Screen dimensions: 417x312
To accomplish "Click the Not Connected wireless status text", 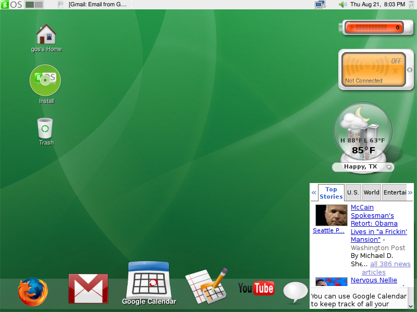I will [363, 81].
